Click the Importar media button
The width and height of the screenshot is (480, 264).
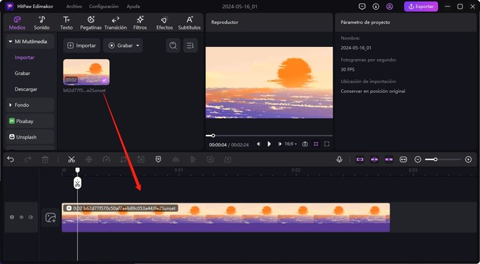coord(82,45)
